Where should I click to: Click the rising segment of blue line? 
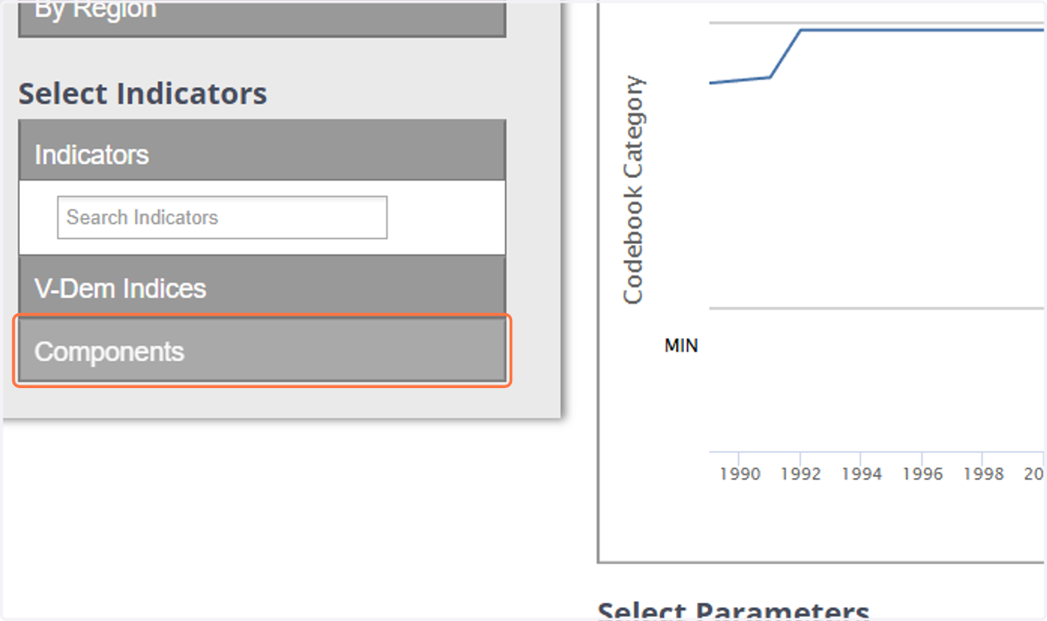pos(785,53)
